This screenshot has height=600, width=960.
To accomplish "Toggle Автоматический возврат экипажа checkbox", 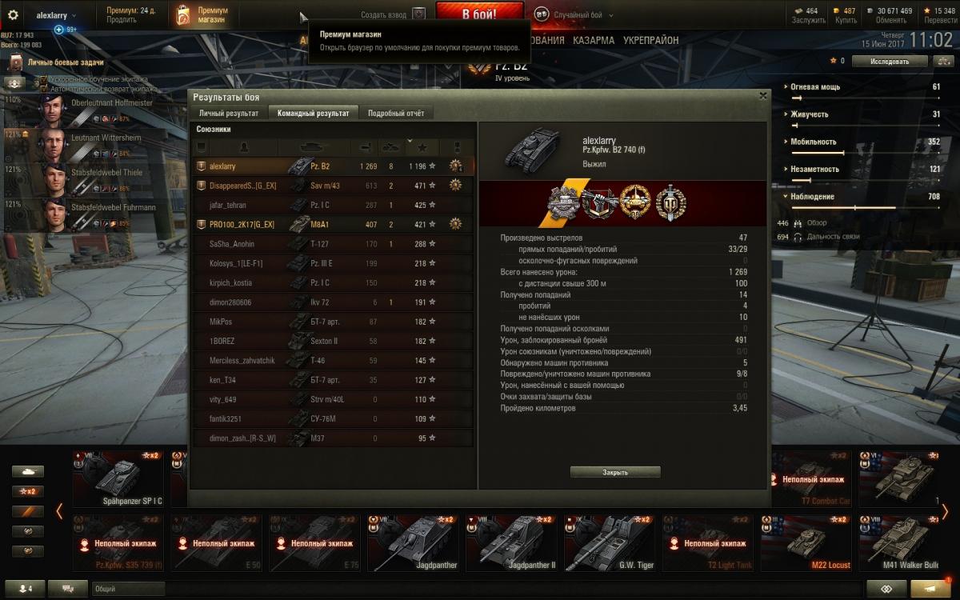I will tap(42, 89).
